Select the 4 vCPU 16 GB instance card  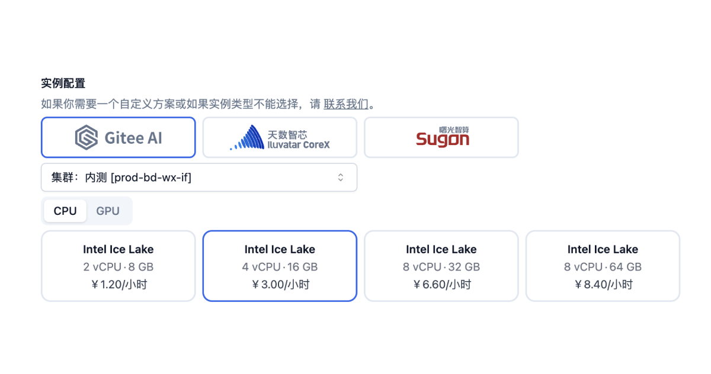[x=280, y=266]
